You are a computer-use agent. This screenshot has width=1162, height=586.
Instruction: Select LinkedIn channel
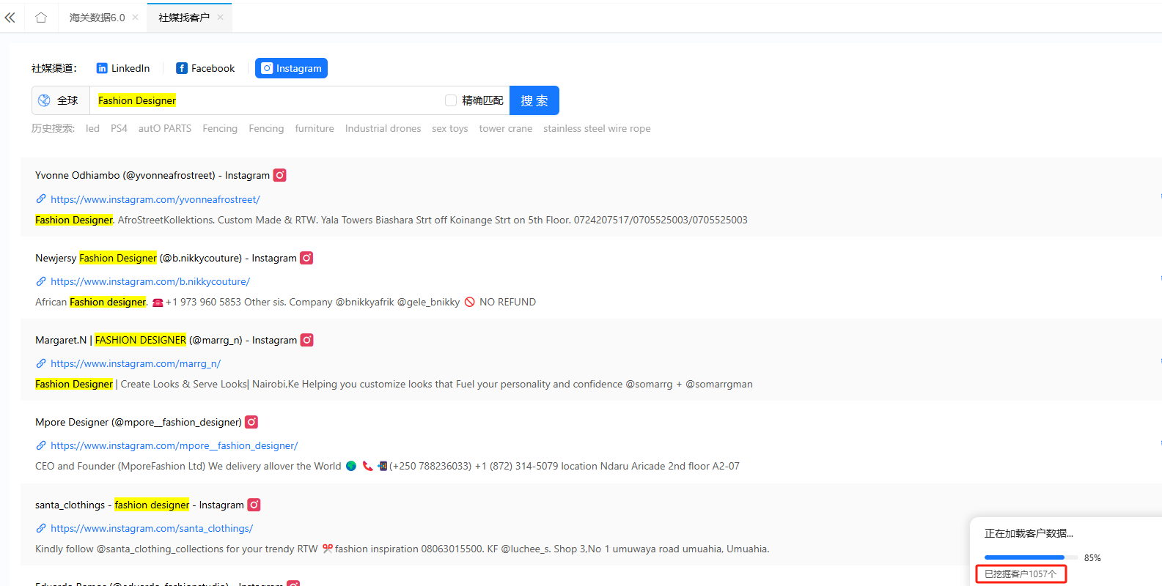click(x=123, y=68)
